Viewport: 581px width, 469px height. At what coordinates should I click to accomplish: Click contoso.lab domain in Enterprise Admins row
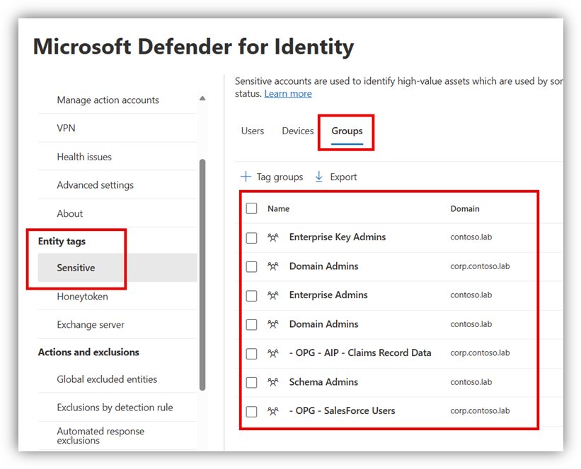(471, 295)
